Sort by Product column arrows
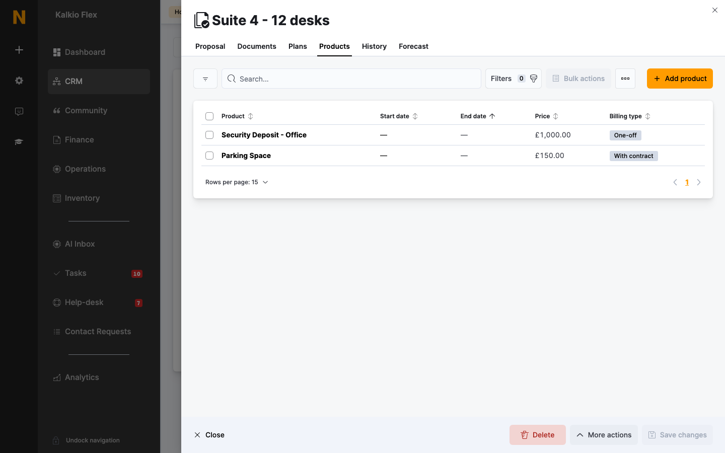This screenshot has width=725, height=453. pyautogui.click(x=251, y=116)
